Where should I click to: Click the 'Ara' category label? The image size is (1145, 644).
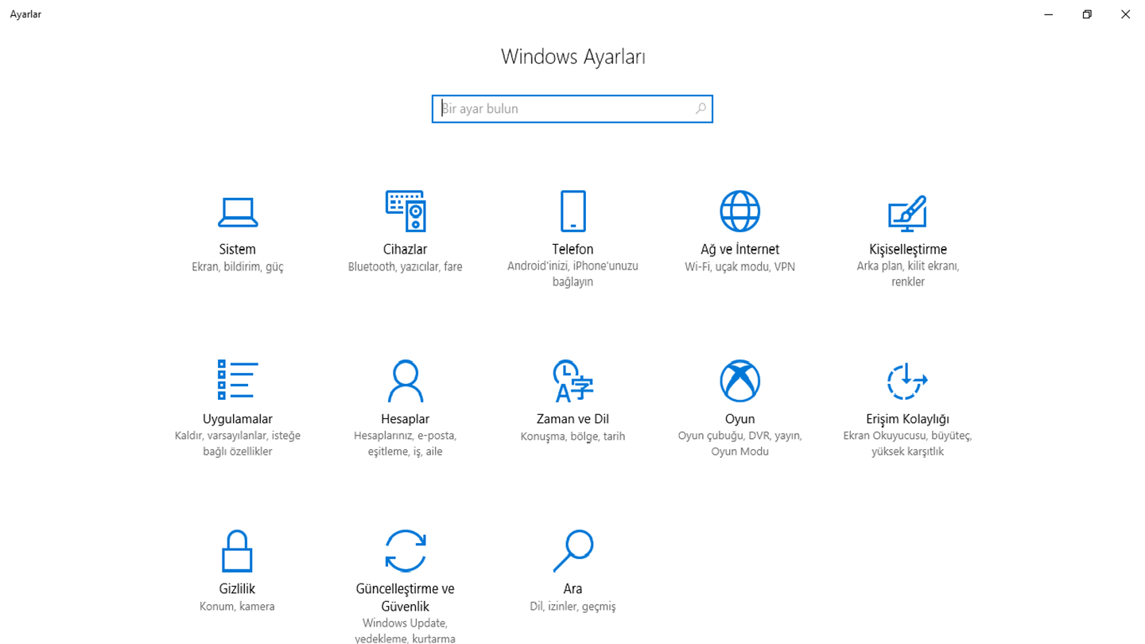(572, 589)
